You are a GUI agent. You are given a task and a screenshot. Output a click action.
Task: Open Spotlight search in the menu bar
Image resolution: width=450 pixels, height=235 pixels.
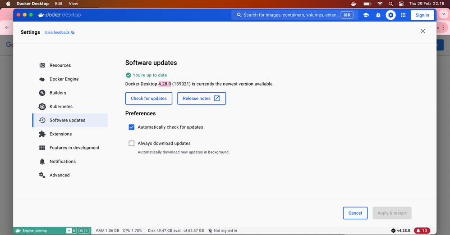pos(390,4)
